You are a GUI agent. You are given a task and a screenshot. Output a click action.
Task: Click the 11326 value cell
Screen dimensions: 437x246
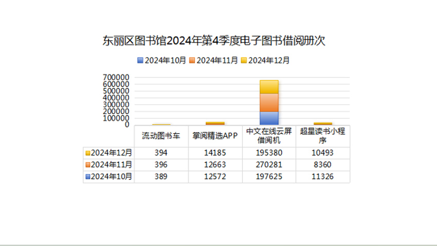tap(323, 176)
